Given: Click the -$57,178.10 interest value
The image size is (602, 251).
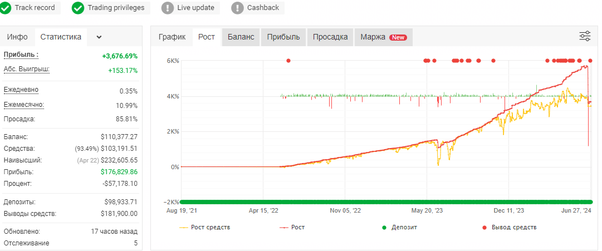Looking at the screenshot, I should tap(120, 184).
